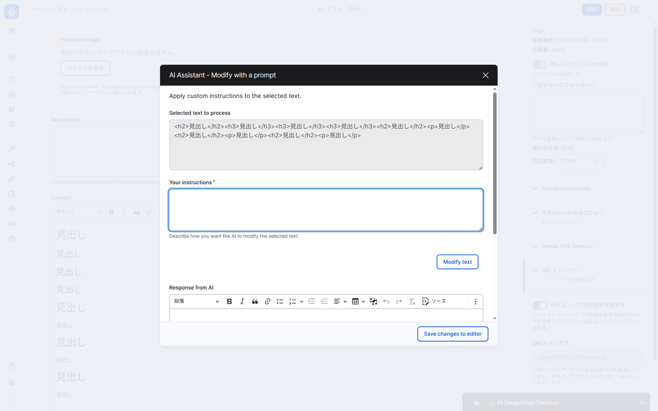
Task: Click numbered list icon in response toolbar
Action: coord(293,301)
